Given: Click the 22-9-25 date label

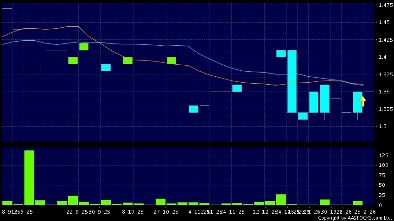Looking at the screenshot, I should tap(77, 211).
